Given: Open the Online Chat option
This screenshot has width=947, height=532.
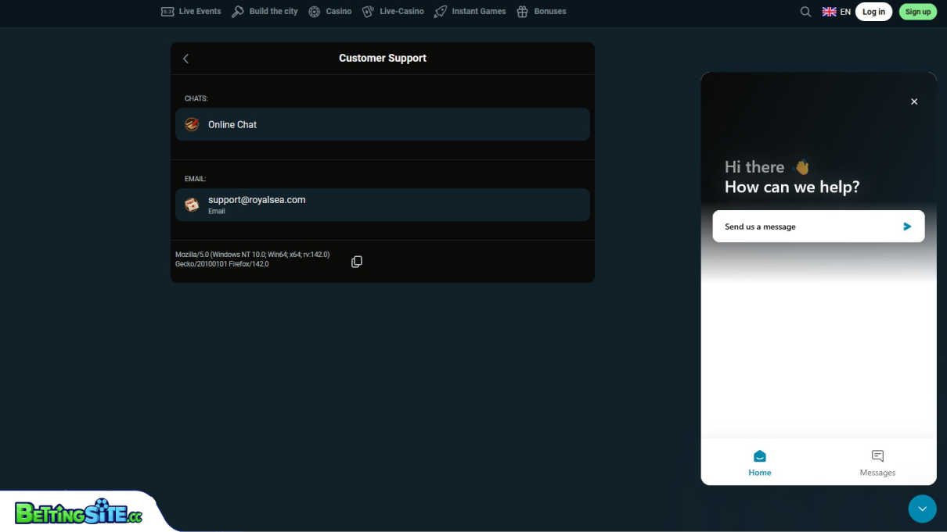Looking at the screenshot, I should point(383,124).
